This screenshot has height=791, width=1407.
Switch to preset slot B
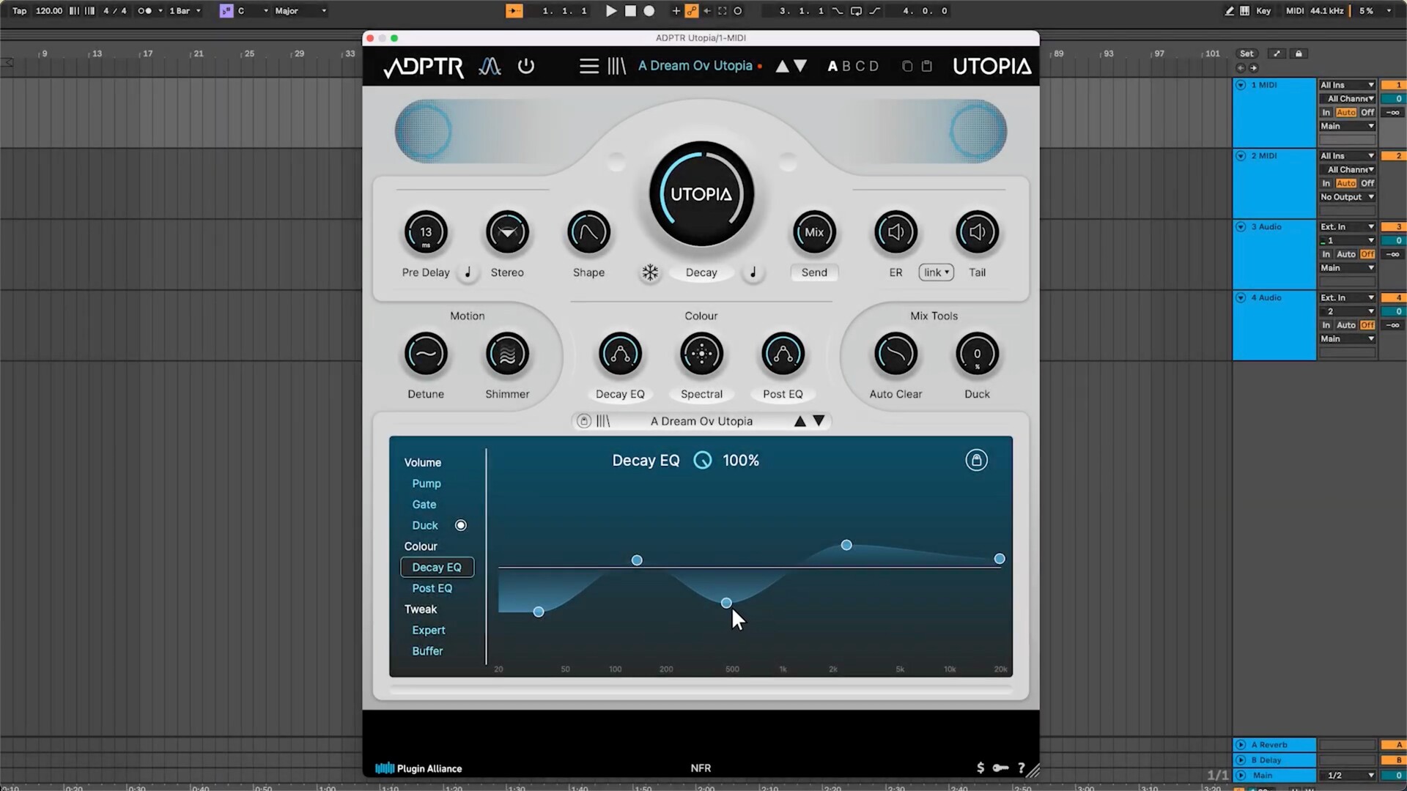[x=846, y=66]
